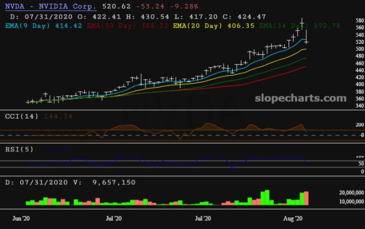This screenshot has width=365, height=229.
Task: Click the high price H: 430.54
Action: click(148, 17)
